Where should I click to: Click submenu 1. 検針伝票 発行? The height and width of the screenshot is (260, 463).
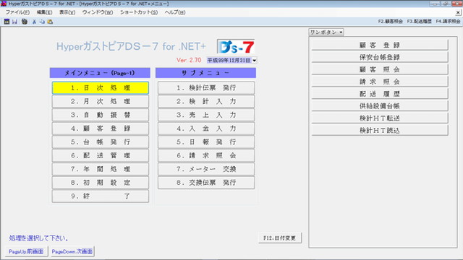(x=206, y=88)
